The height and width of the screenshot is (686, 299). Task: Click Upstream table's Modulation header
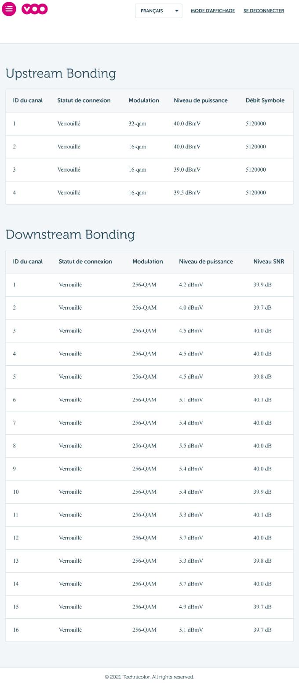pos(143,100)
